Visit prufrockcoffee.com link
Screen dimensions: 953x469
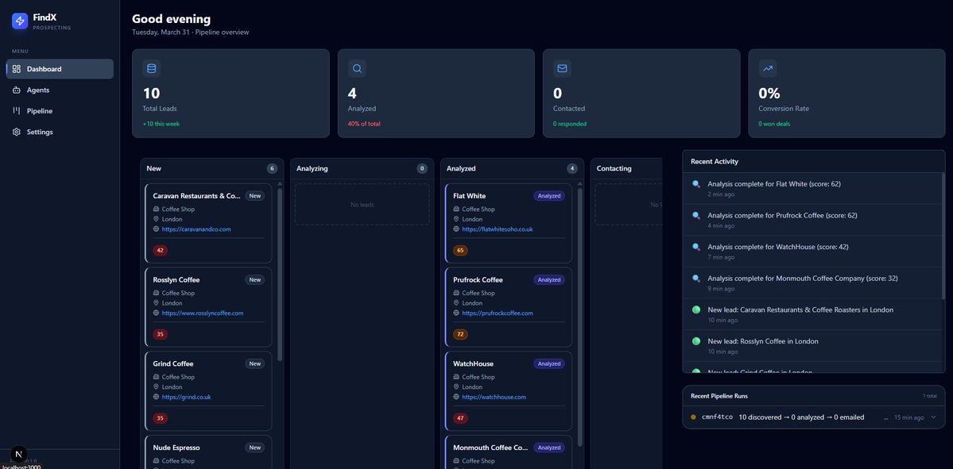coord(497,313)
